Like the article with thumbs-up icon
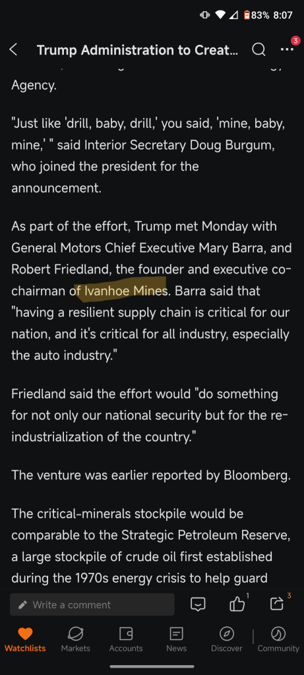304x675 pixels. click(237, 604)
